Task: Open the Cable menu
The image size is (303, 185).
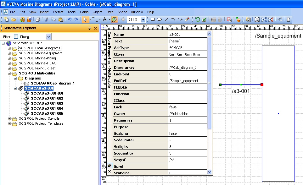Action: (x=84, y=12)
